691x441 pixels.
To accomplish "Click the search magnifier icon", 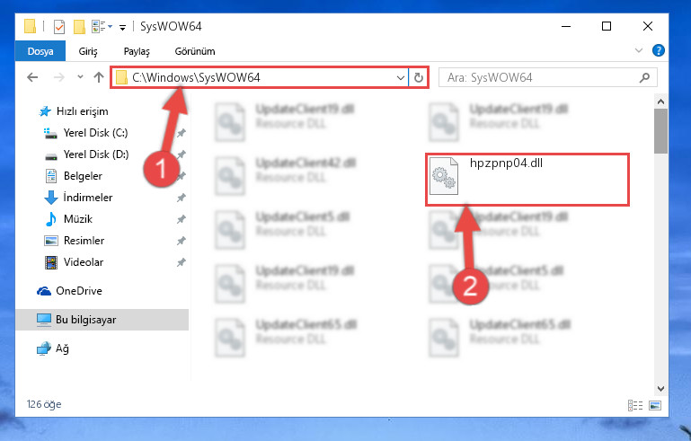I will (x=644, y=78).
